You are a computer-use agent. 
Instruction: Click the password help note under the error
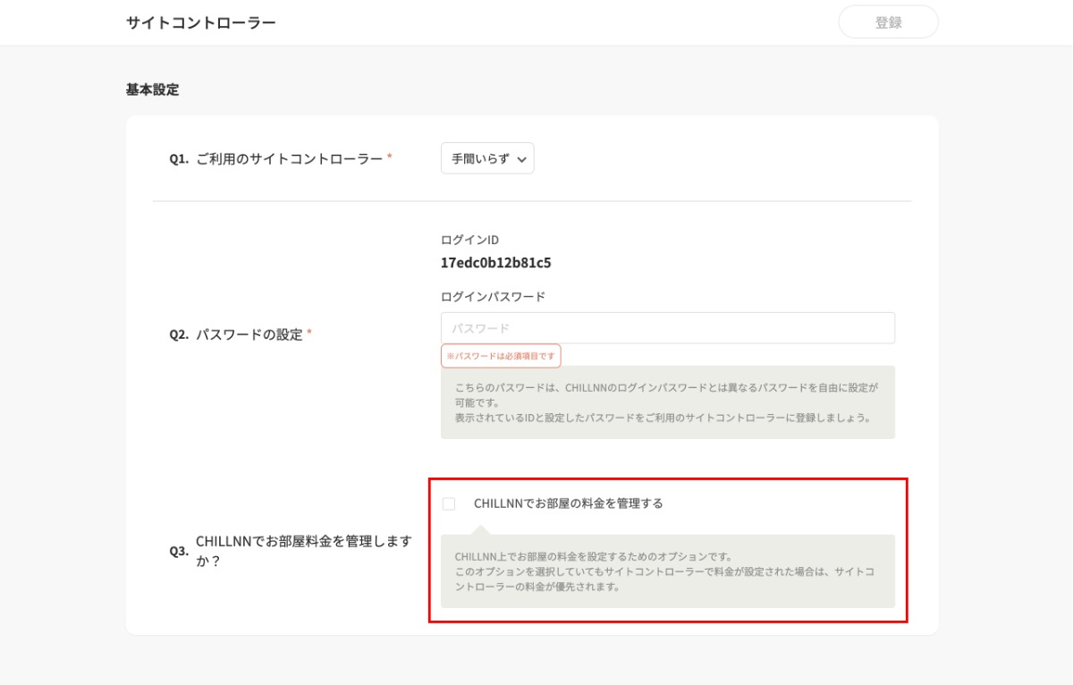tap(667, 402)
